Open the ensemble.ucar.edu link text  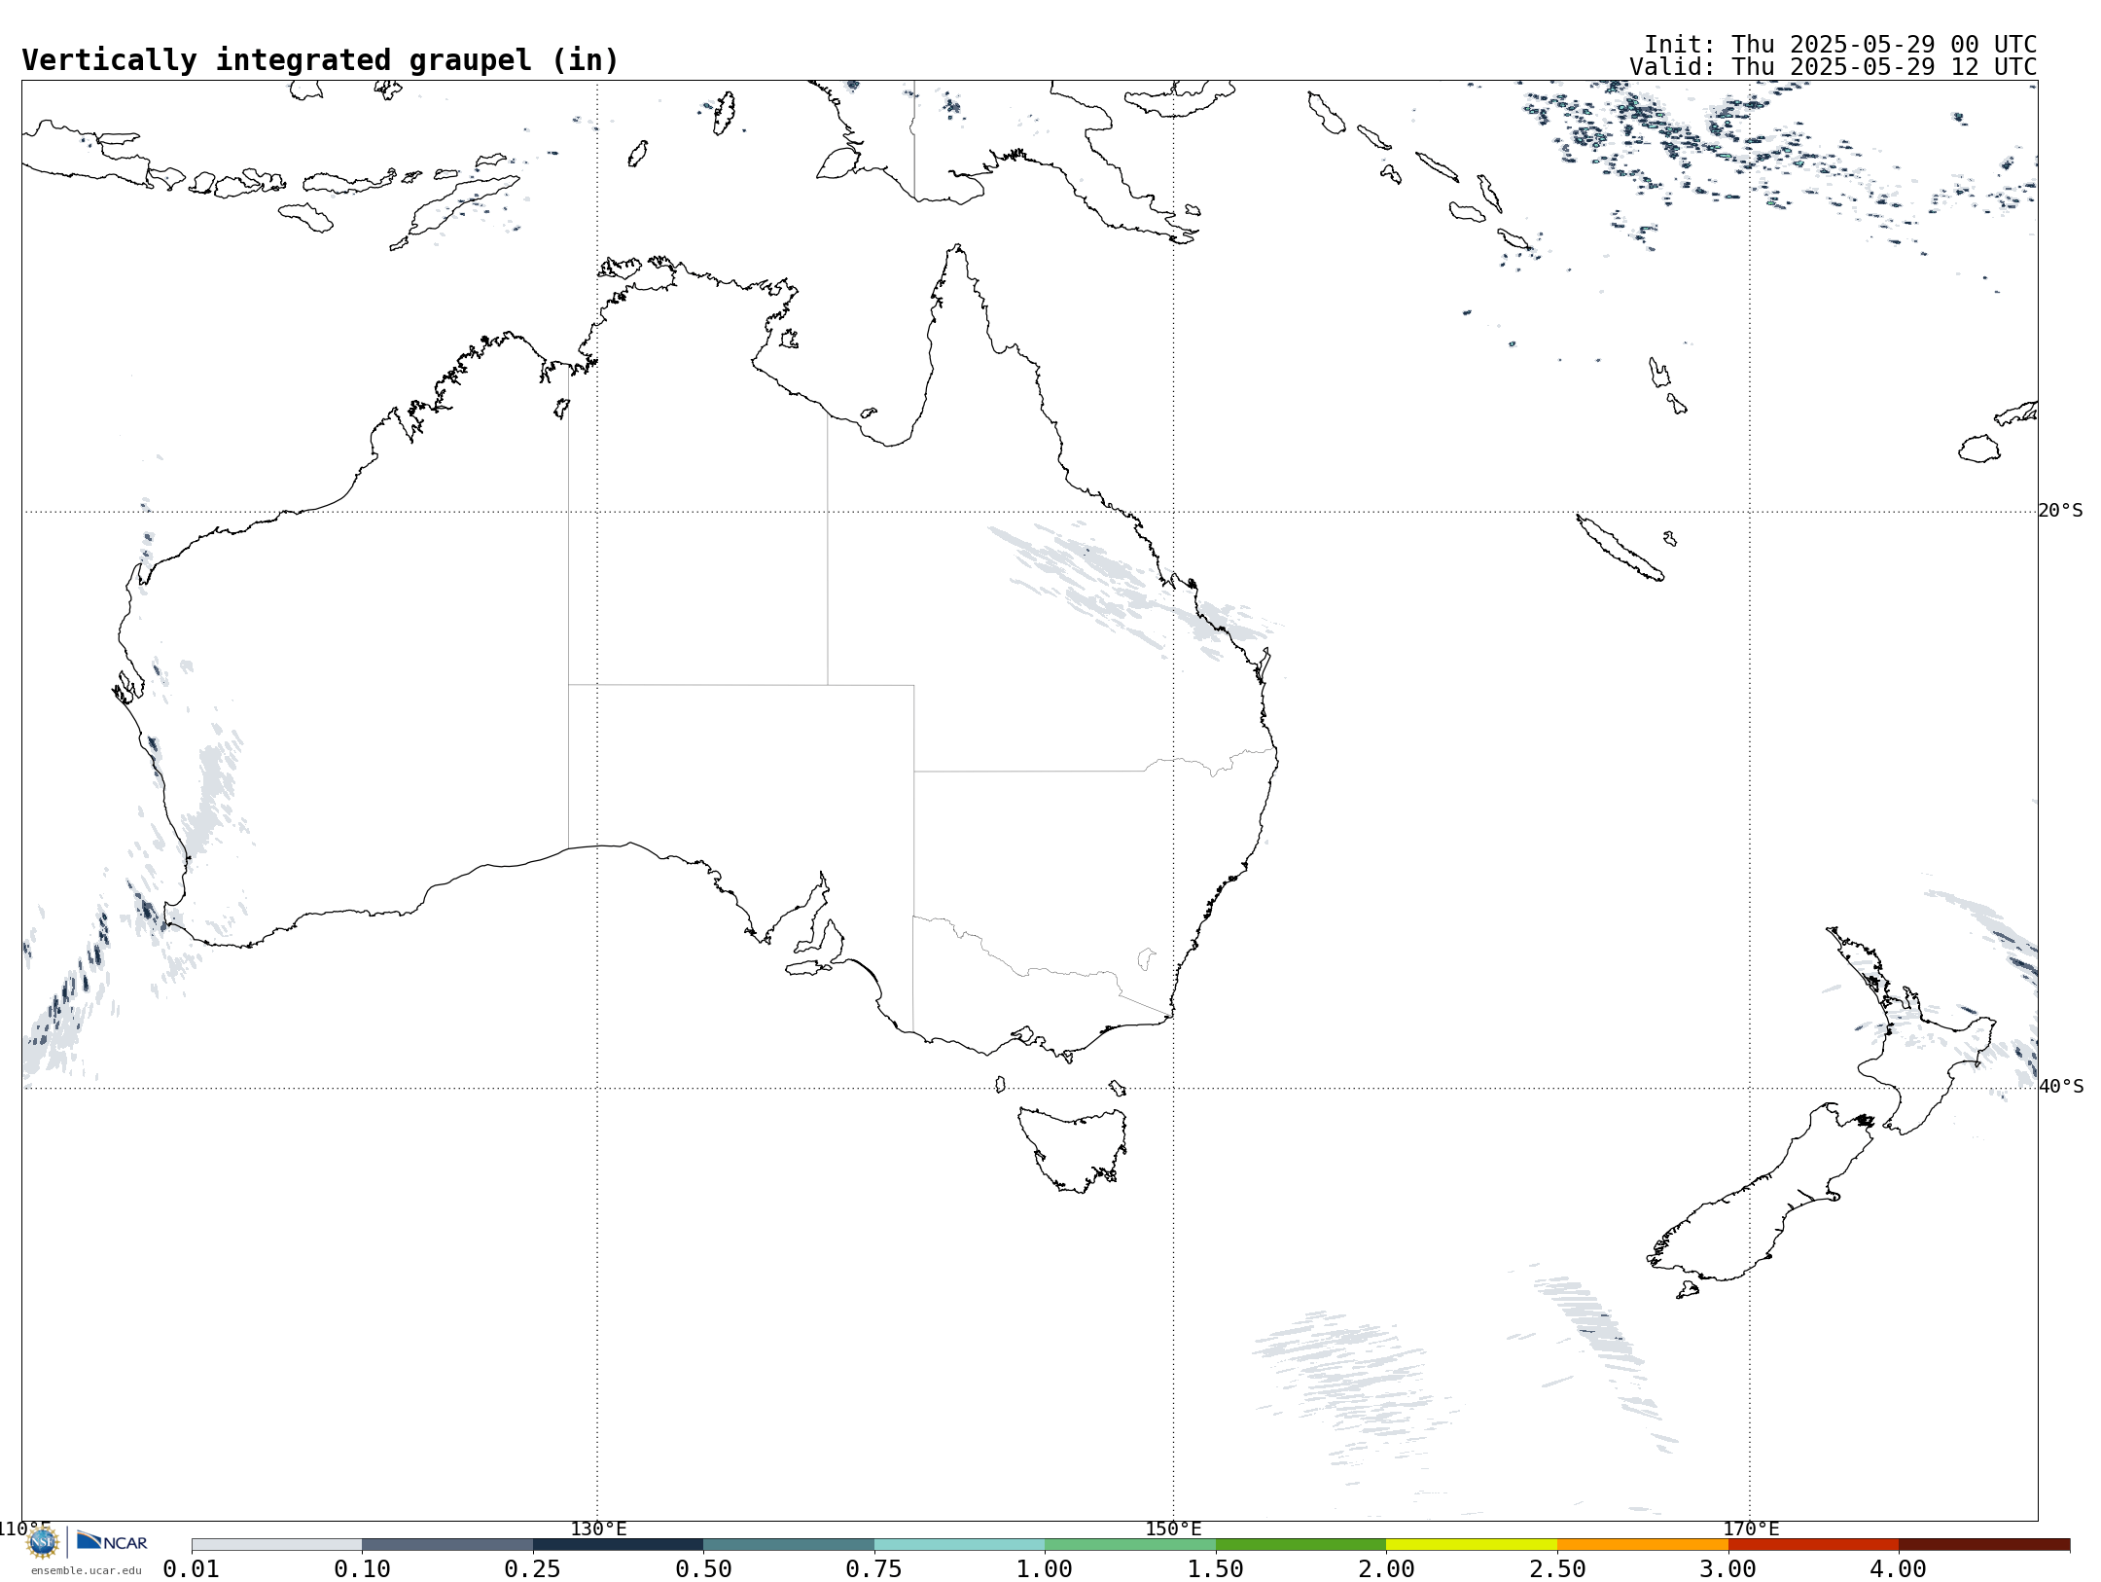86,1570
